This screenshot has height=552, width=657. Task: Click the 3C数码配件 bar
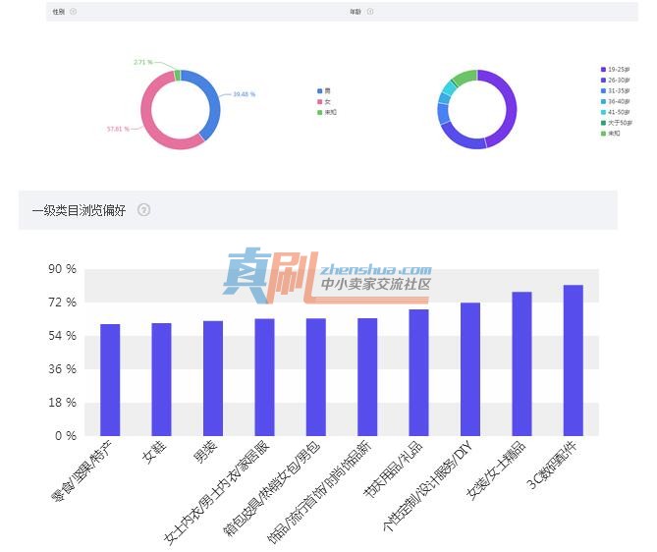[574, 360]
